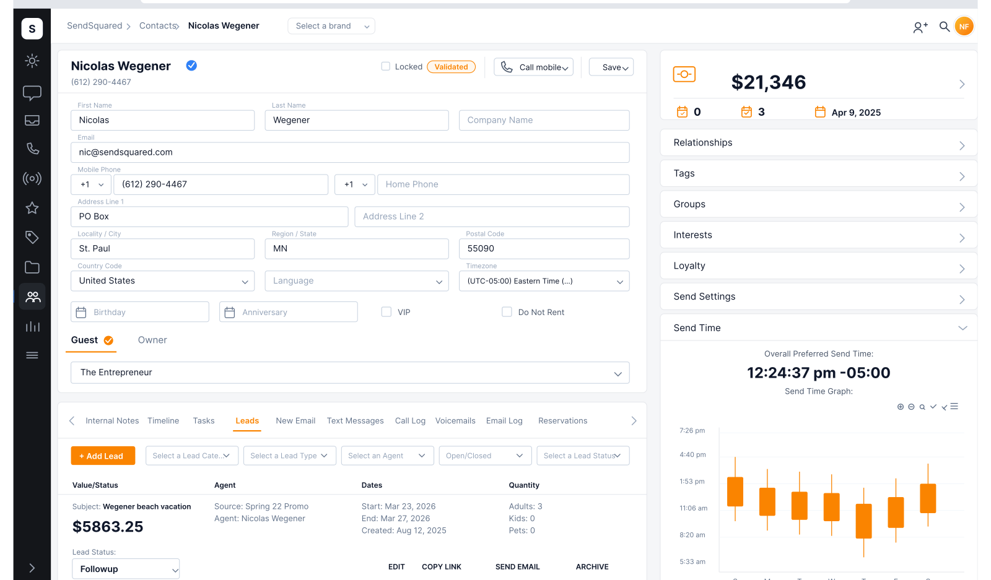Image resolution: width=991 pixels, height=580 pixels.
Task: Check the Do Not Rent checkbox
Action: click(x=507, y=312)
